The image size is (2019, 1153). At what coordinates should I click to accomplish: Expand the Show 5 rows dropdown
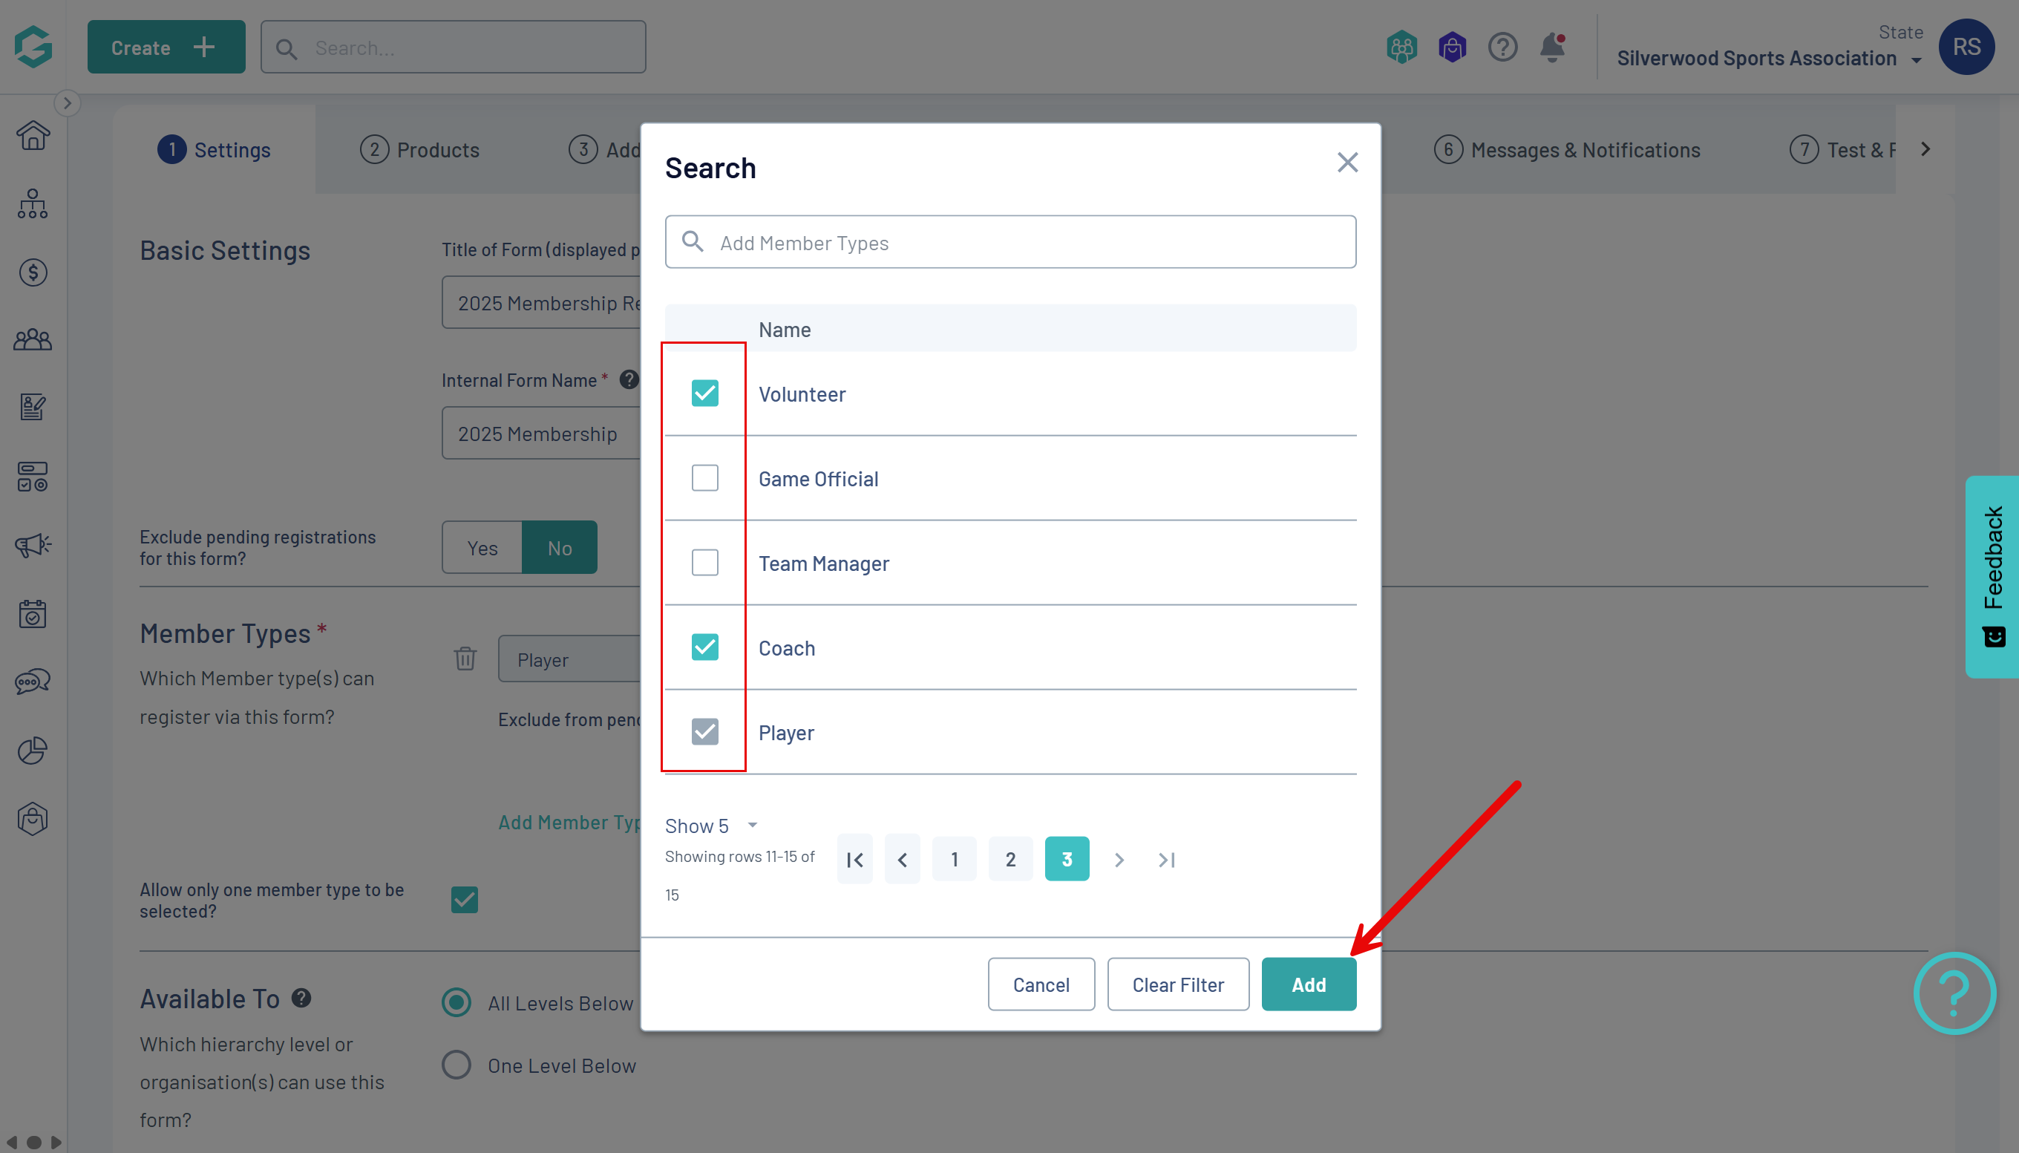710,826
